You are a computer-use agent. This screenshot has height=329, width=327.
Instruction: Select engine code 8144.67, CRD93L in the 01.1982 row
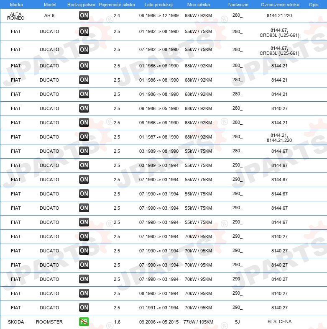point(279,33)
